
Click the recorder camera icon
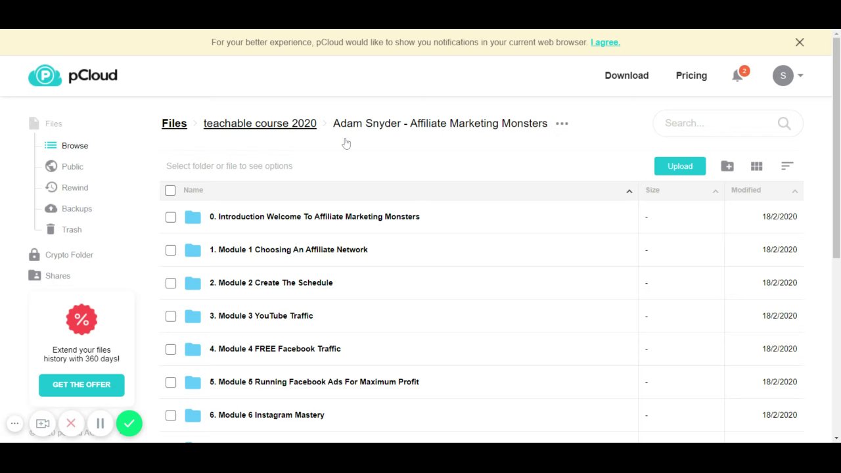pyautogui.click(x=43, y=424)
